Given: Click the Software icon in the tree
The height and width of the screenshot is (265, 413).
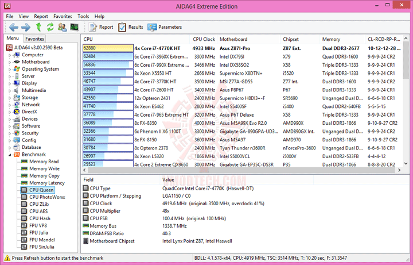Looking at the screenshot, I should tap(17, 126).
